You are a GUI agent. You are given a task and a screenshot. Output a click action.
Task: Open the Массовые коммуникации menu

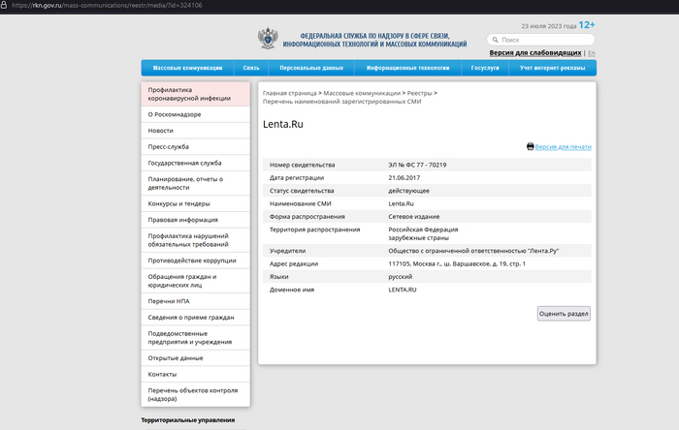click(x=188, y=68)
